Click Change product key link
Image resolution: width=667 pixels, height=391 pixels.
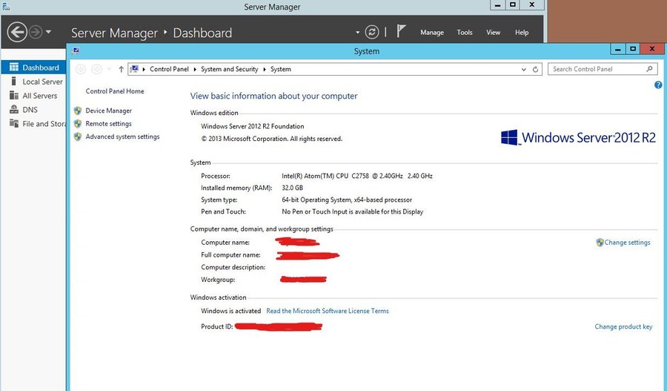623,326
